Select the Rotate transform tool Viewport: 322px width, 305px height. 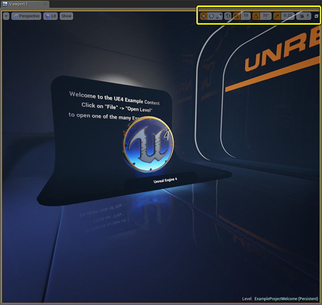pyautogui.click(x=211, y=16)
